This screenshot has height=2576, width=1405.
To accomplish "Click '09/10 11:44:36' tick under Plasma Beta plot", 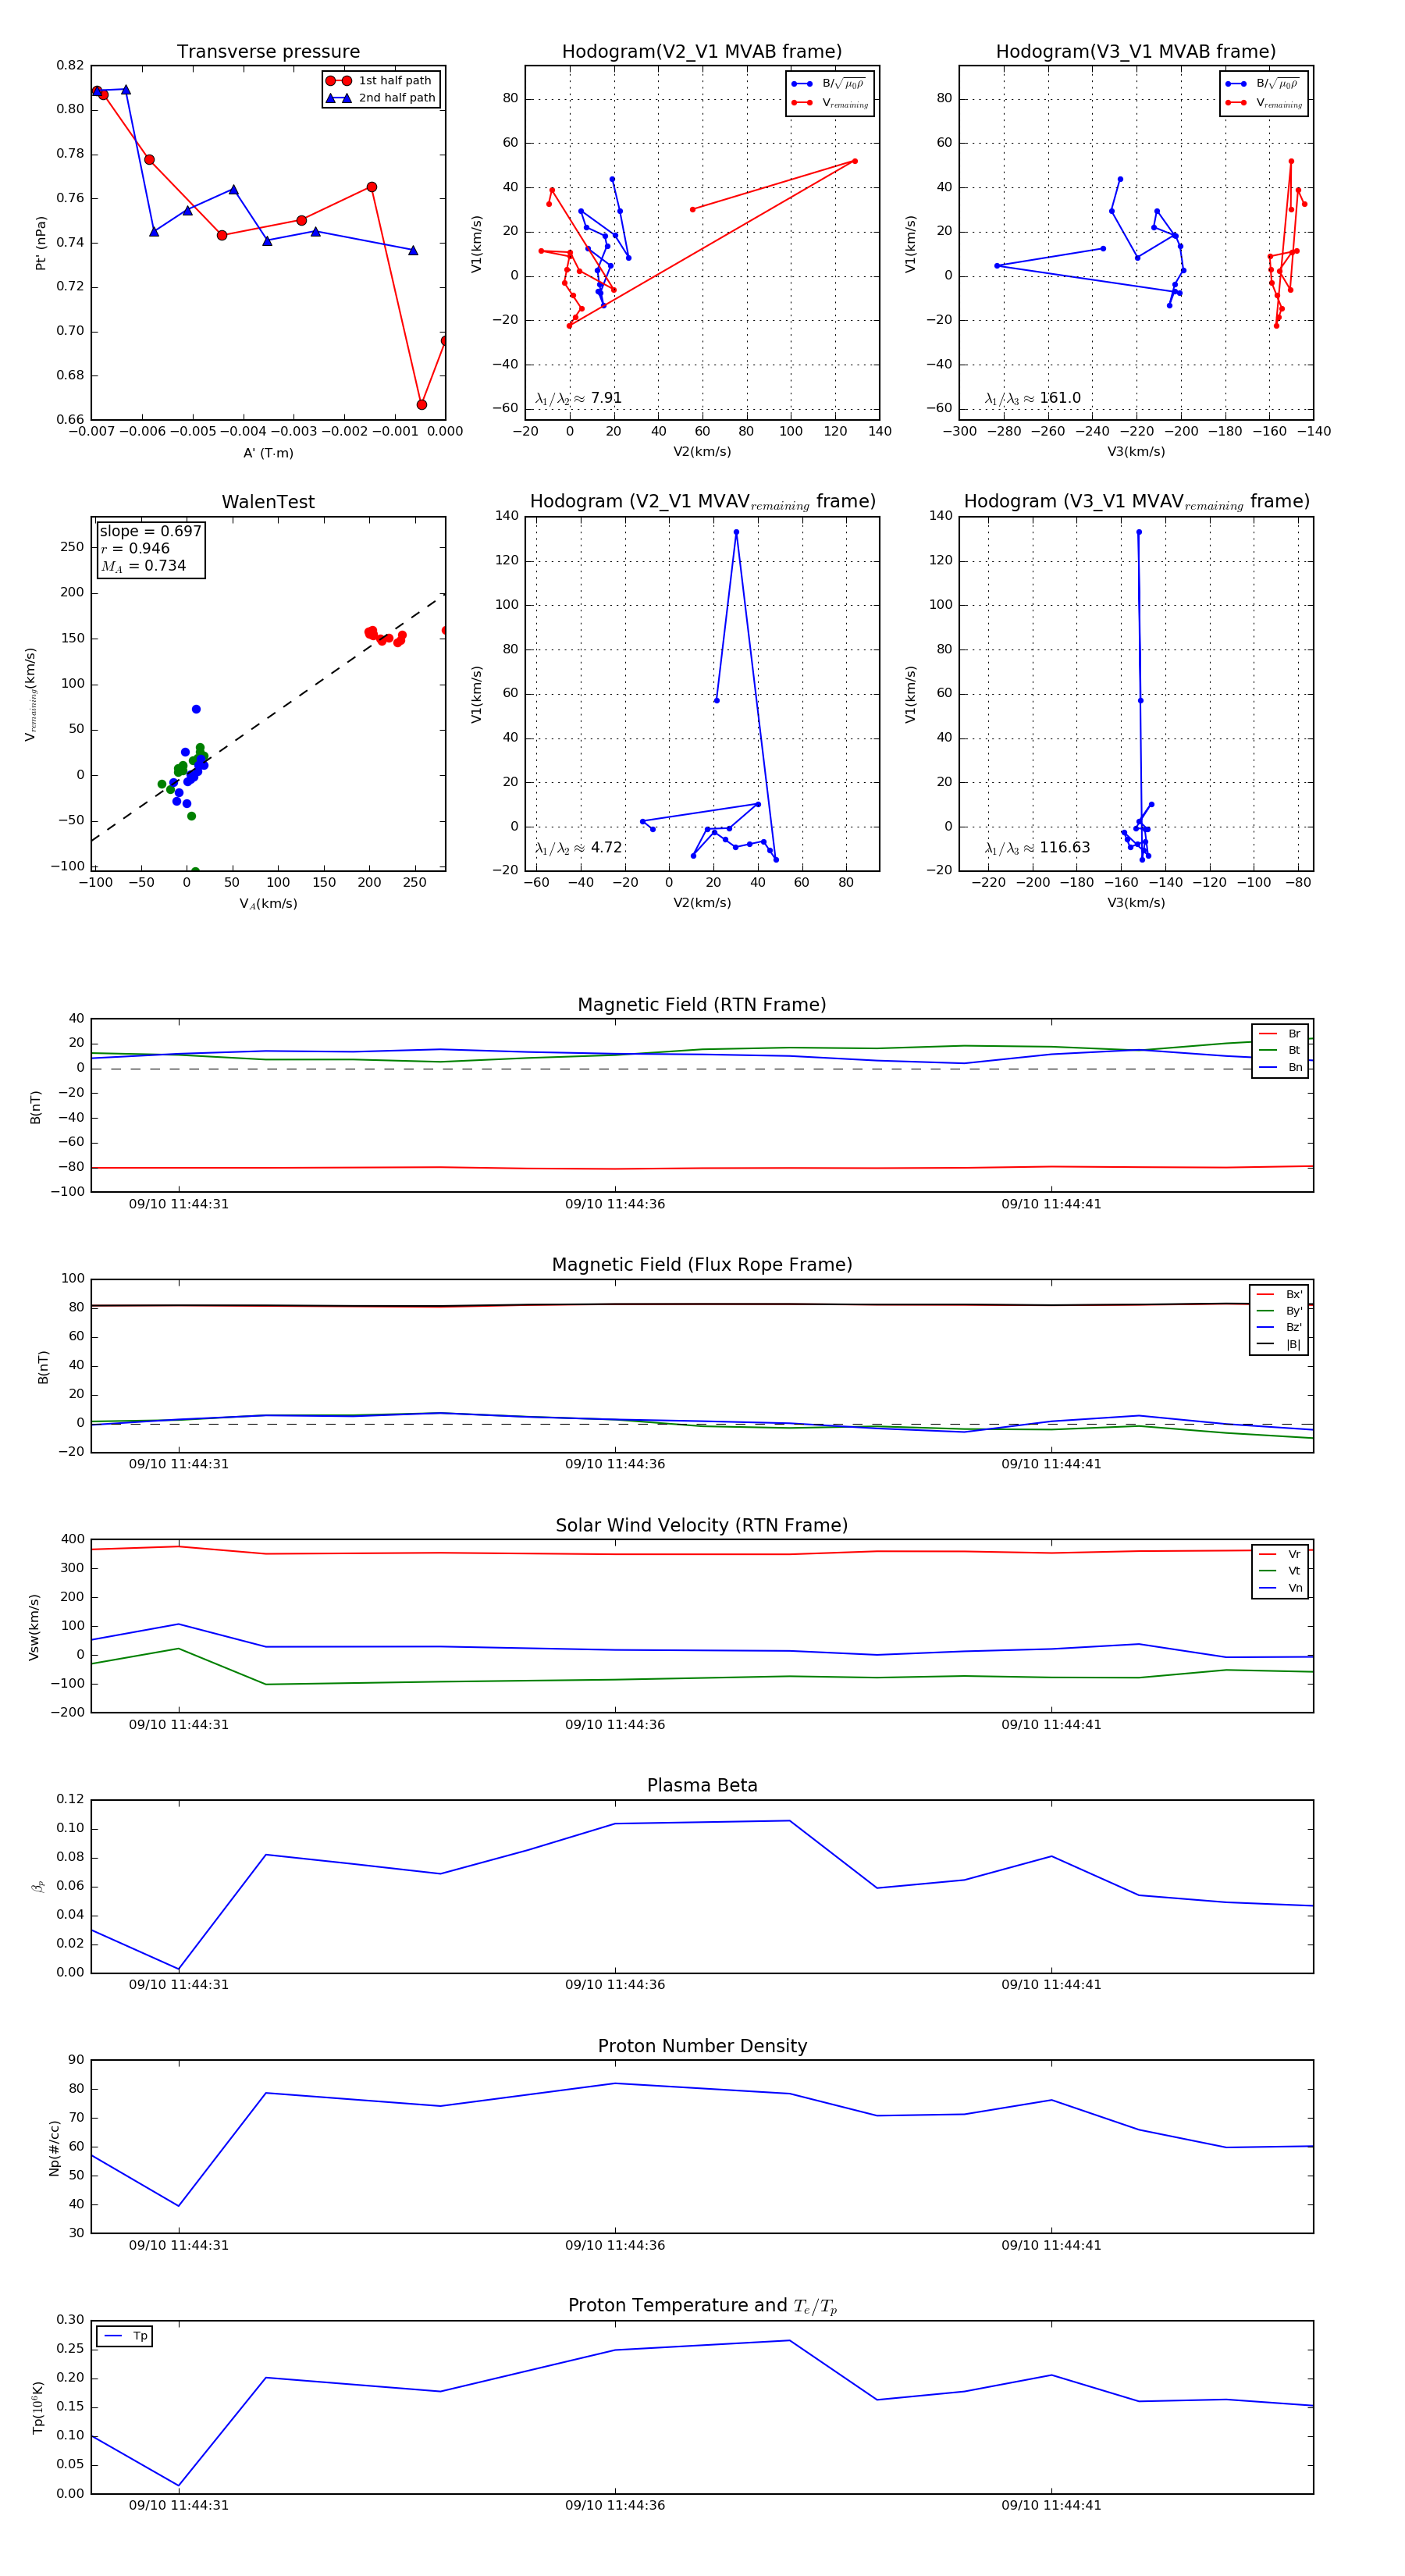I will pos(615,1985).
